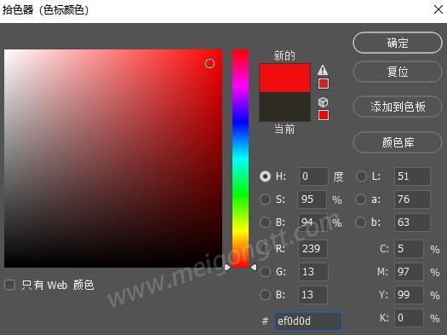Select the web-safe color swatch below the cube
The image size is (447, 335).
324,115
